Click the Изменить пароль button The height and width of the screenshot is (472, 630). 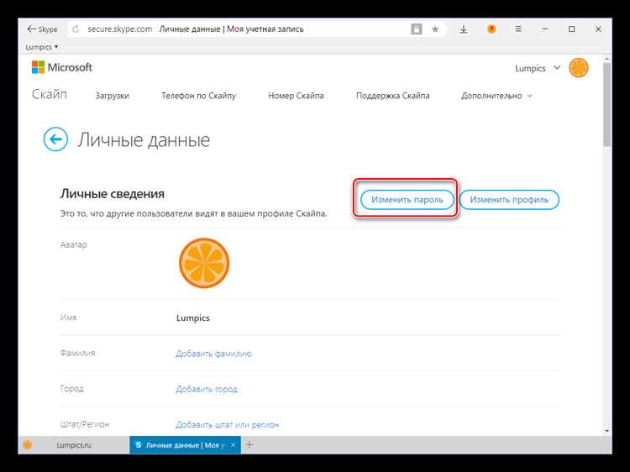point(407,200)
